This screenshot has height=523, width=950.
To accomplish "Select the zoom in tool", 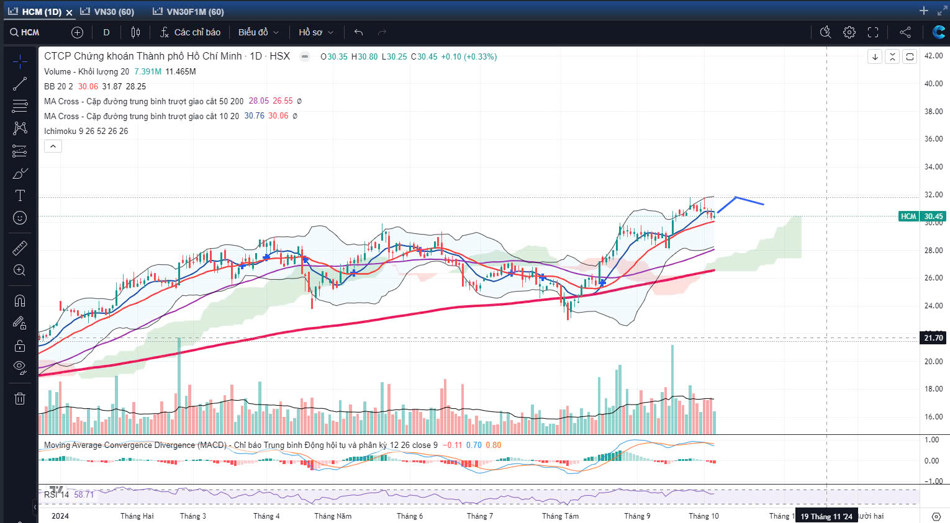I will tap(20, 270).
